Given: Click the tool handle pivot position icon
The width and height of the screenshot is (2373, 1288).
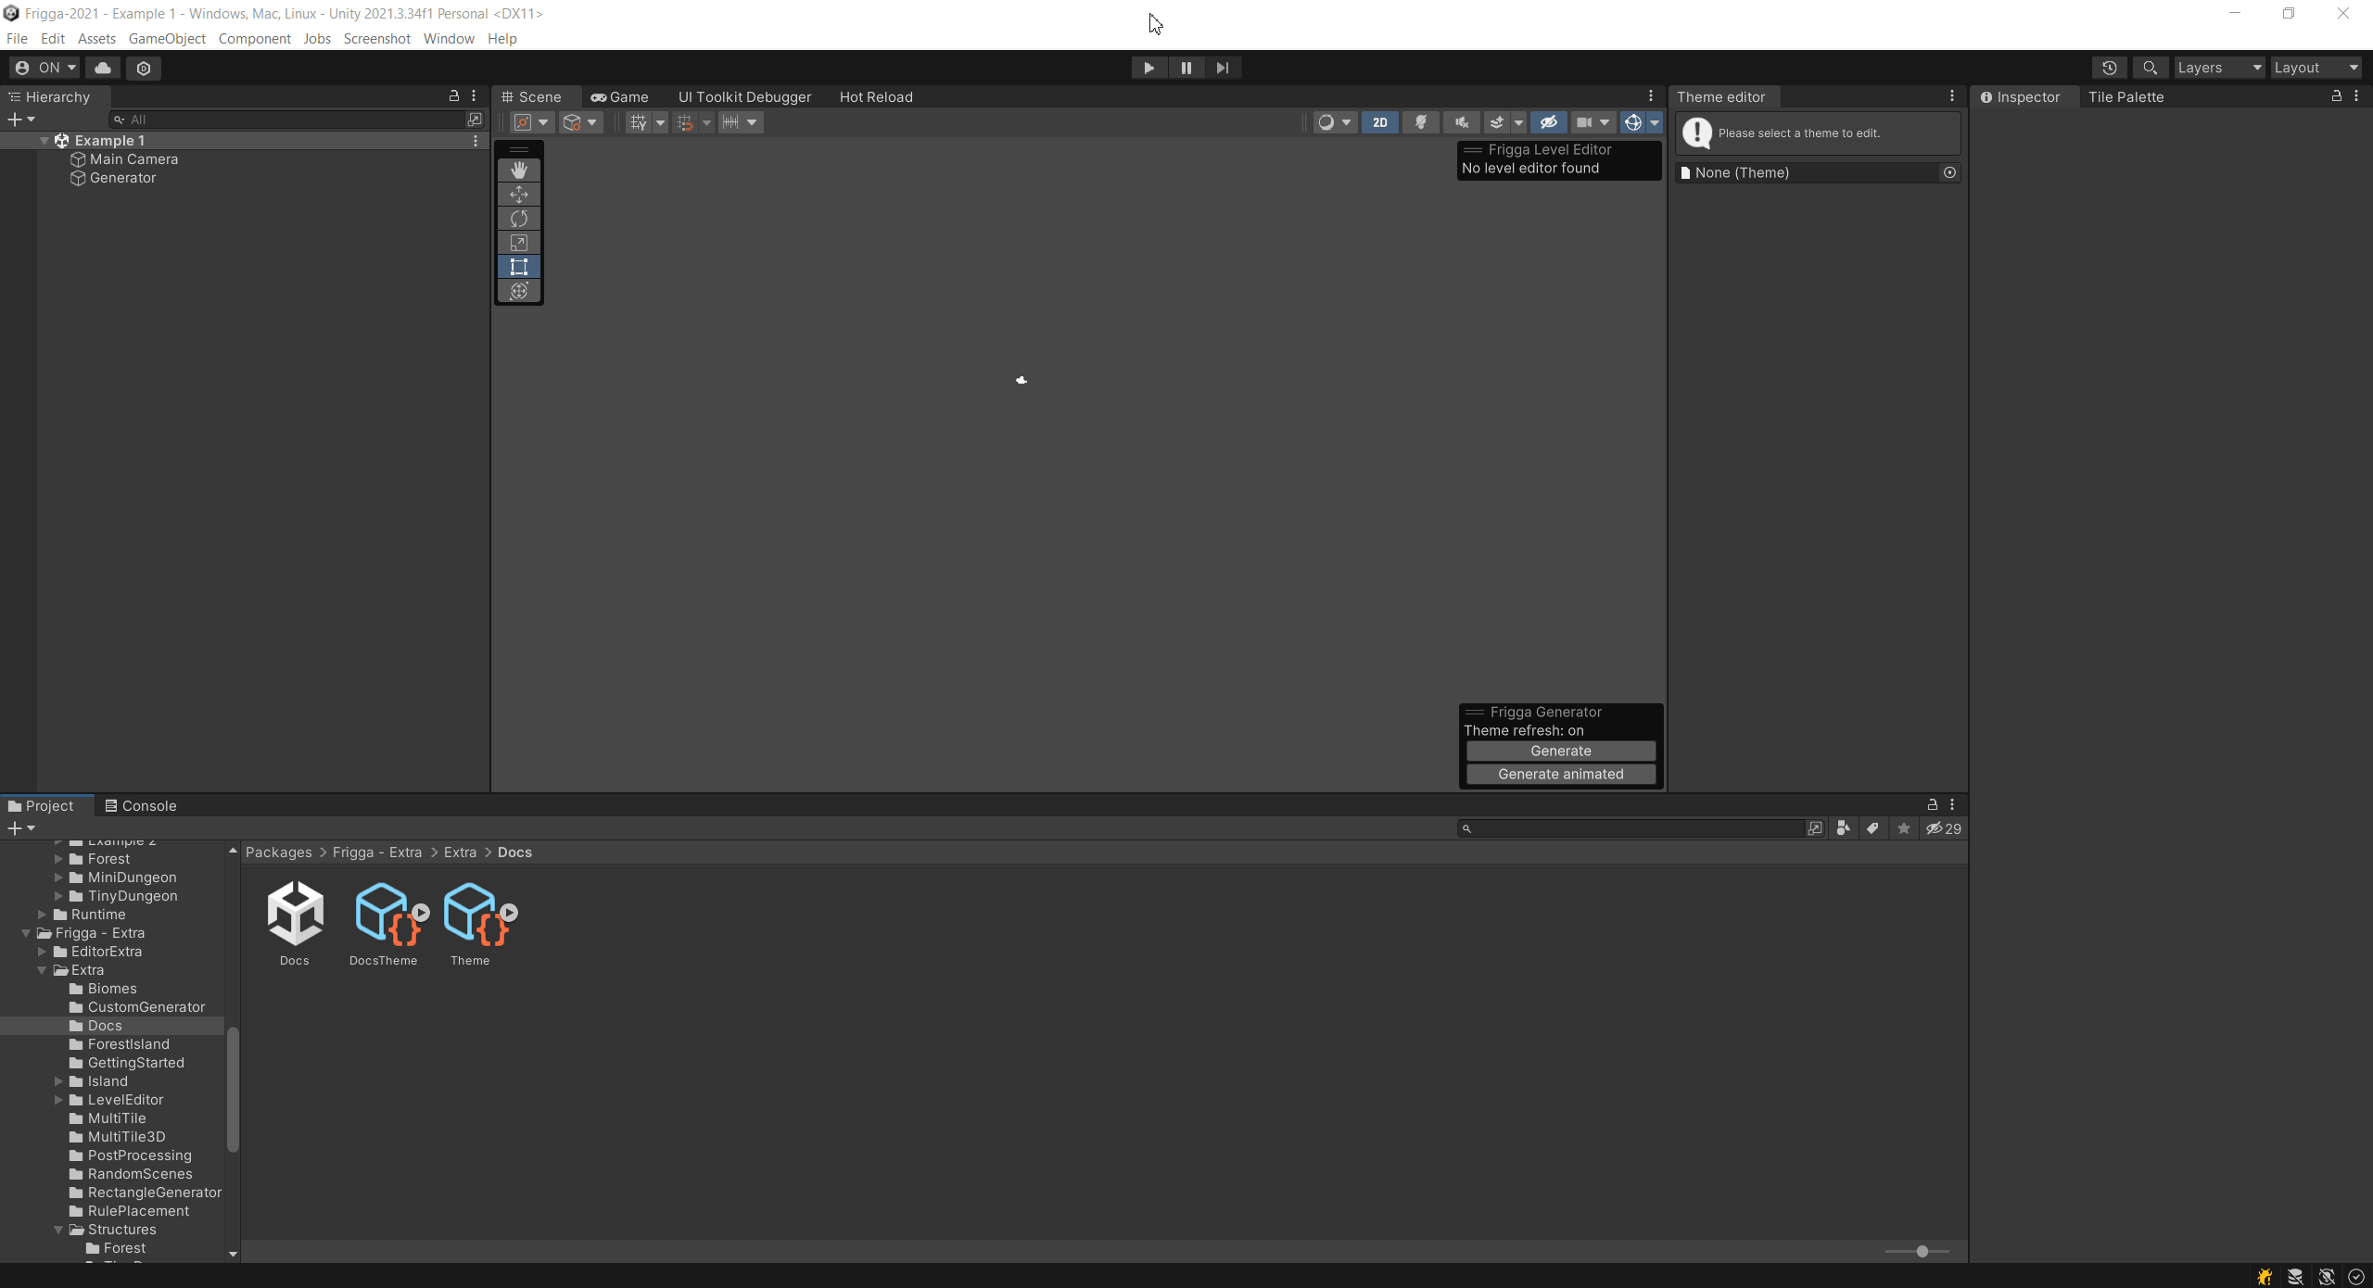Looking at the screenshot, I should coord(523,122).
